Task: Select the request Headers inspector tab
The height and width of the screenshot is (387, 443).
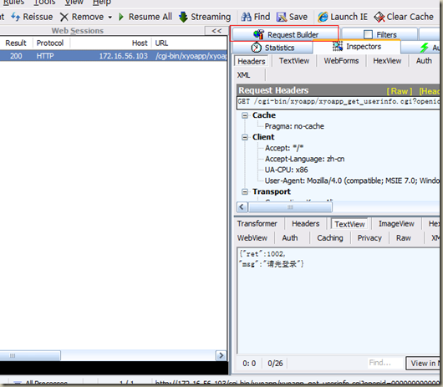Action: [252, 61]
